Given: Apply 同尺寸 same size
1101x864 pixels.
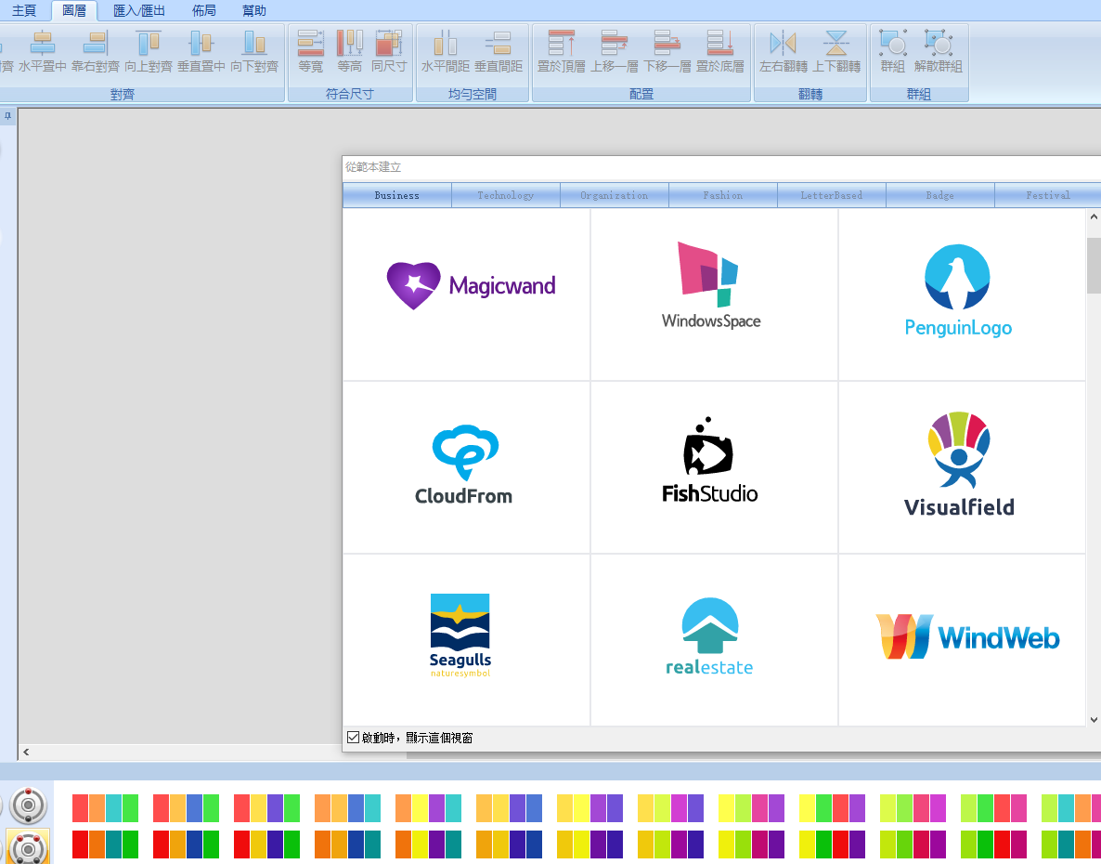Looking at the screenshot, I should [389, 51].
